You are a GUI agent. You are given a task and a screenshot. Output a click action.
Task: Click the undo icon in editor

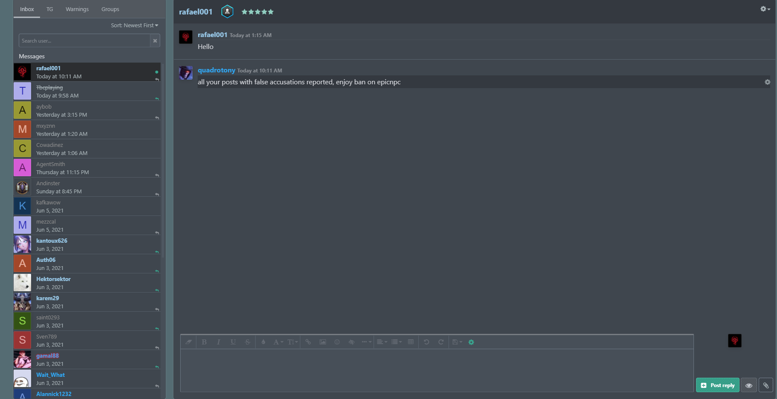point(426,342)
